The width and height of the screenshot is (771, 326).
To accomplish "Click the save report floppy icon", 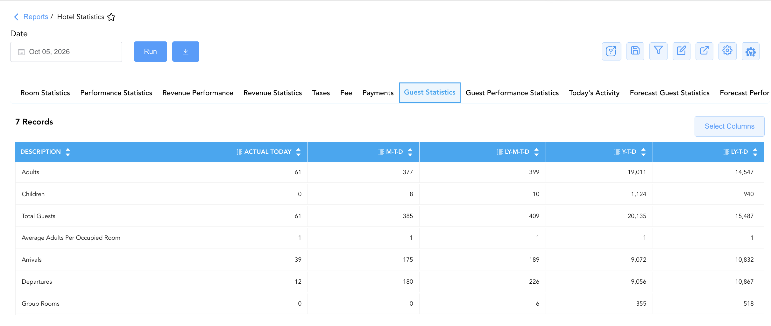I will point(635,51).
